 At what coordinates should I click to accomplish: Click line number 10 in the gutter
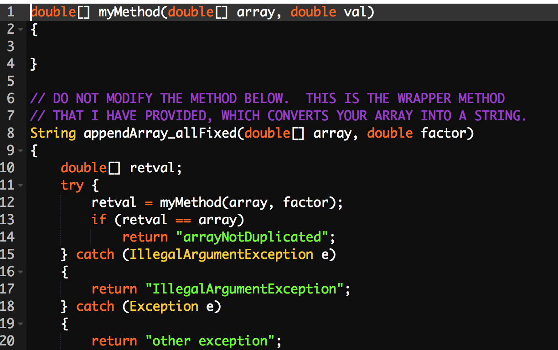point(10,168)
